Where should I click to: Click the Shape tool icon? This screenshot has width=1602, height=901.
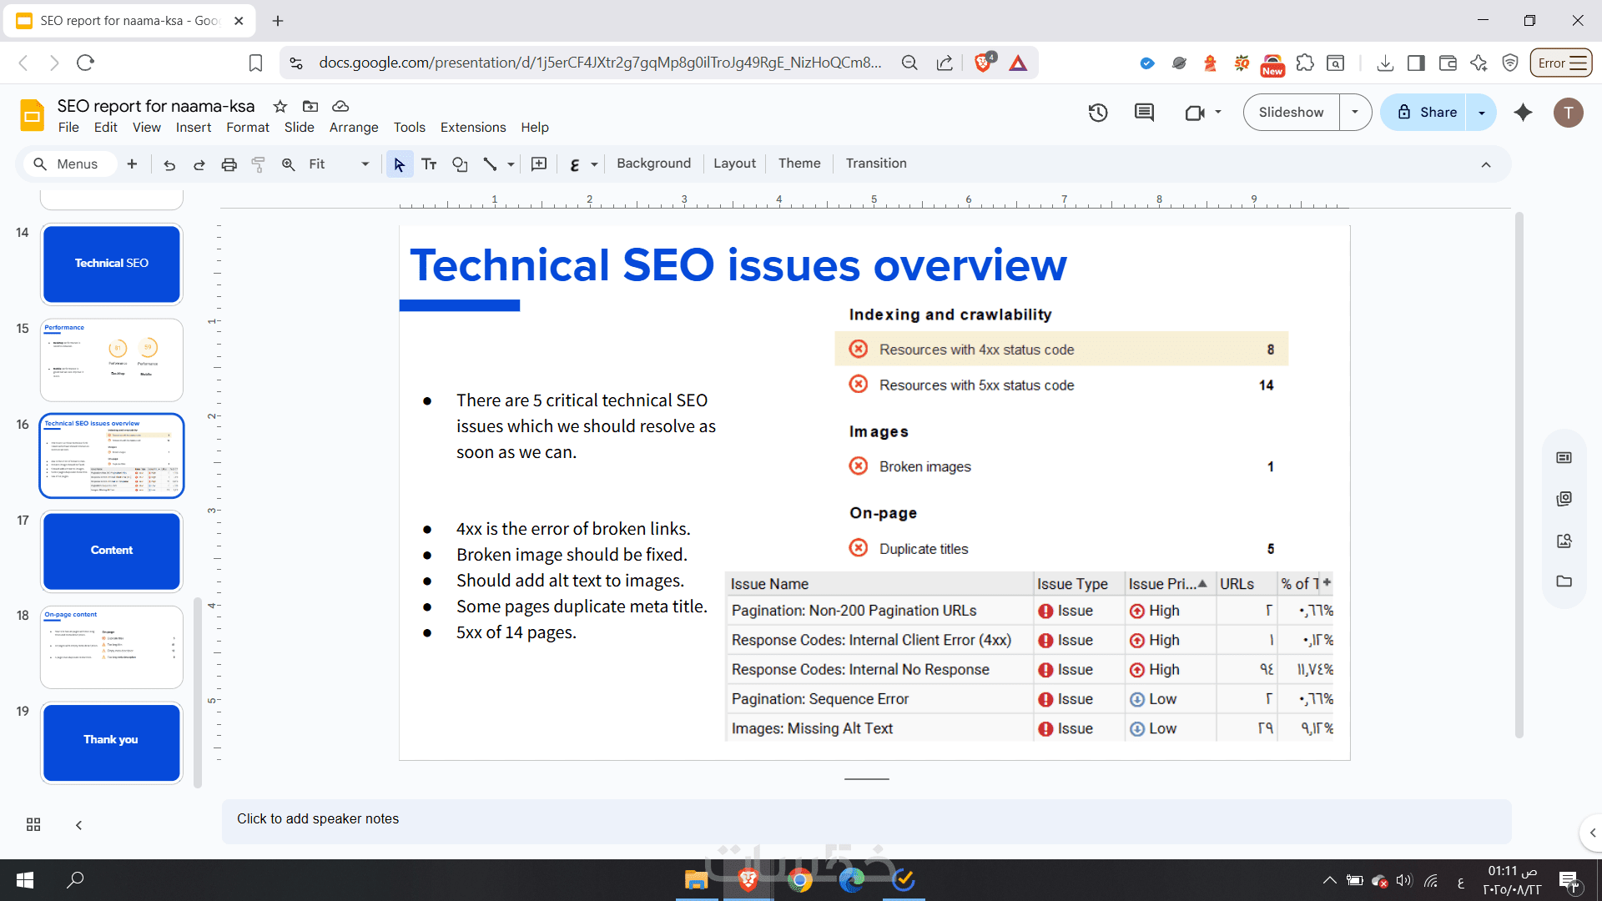click(x=460, y=164)
